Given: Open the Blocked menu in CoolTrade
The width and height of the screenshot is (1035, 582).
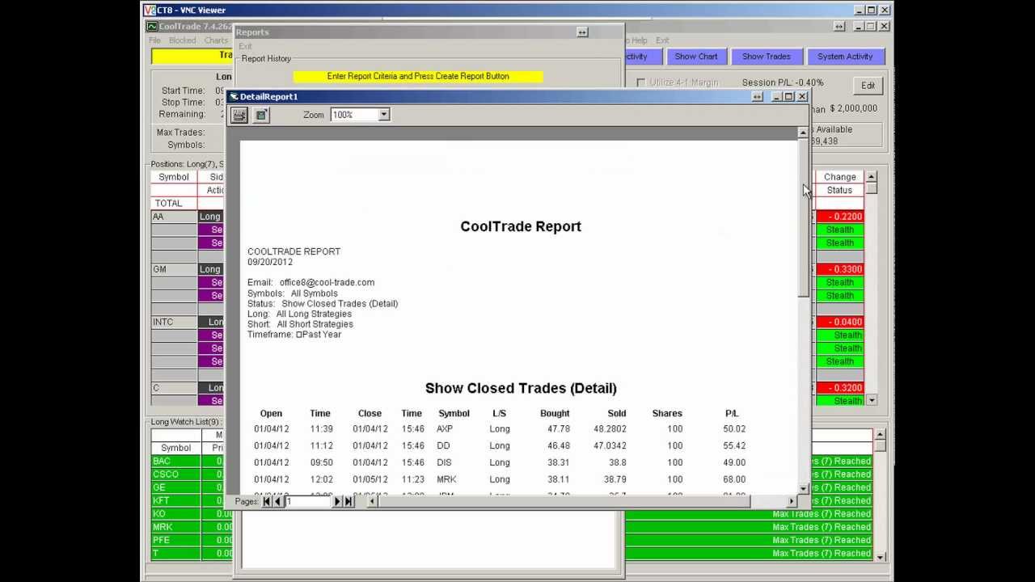Looking at the screenshot, I should click(x=182, y=40).
